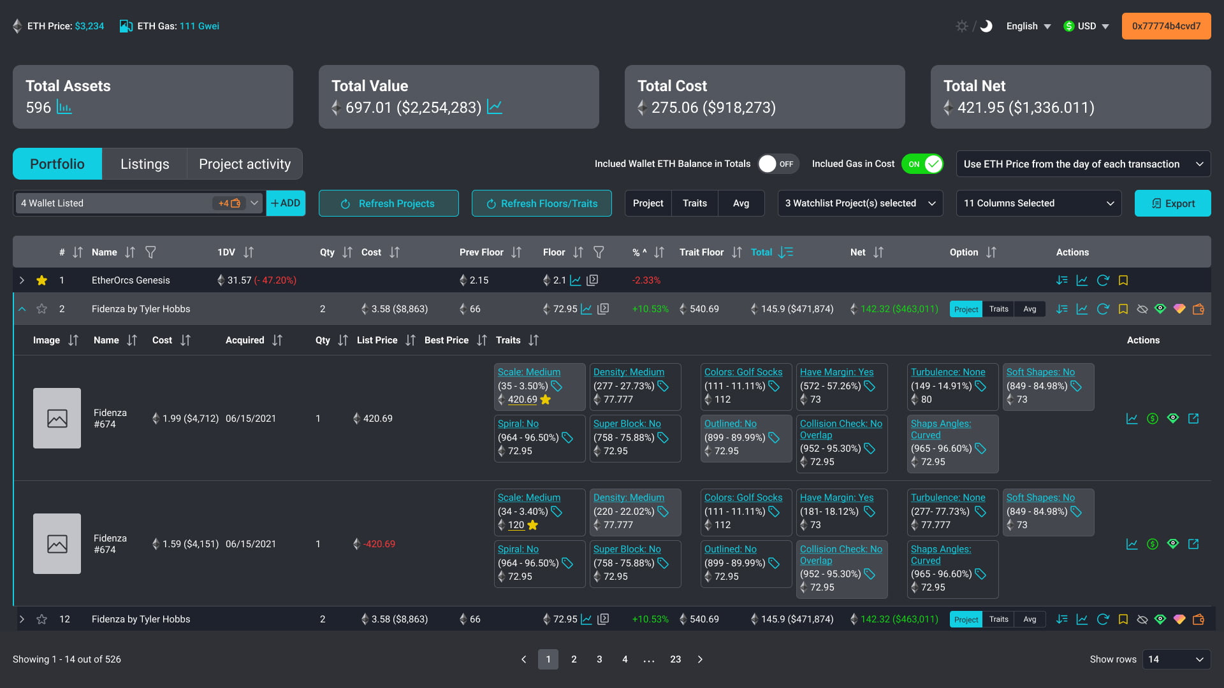Screen dimensions: 1224x688
Task: Click the EtherOrcs Genesis refresh icon
Action: pyautogui.click(x=1103, y=280)
